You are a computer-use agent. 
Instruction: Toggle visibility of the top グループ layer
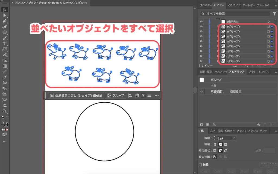[201, 26]
